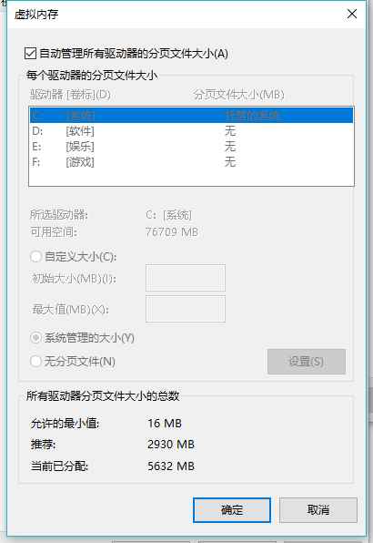373x543 pixels.
Task: Click the 分页文件大小(MB) column header
Action: pyautogui.click(x=238, y=95)
